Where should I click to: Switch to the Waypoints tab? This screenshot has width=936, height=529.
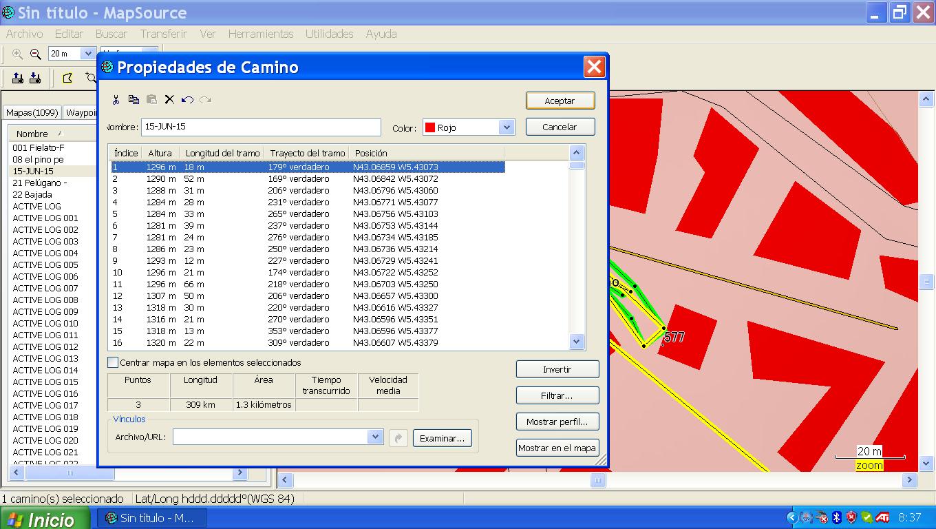pyautogui.click(x=81, y=112)
